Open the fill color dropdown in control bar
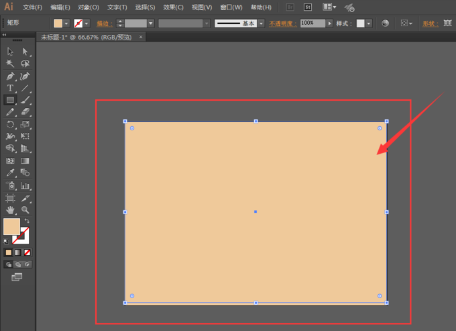The image size is (456, 331). 66,23
